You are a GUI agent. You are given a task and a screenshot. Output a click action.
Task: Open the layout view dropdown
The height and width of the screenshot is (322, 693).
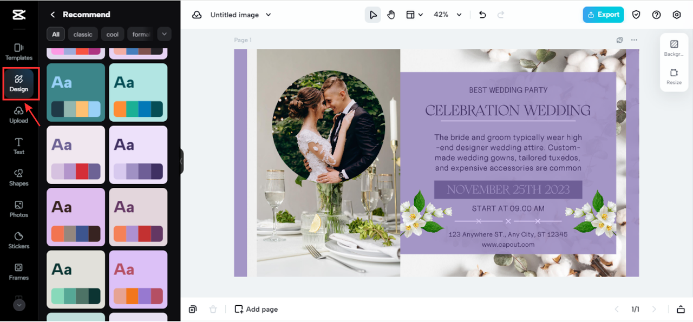(x=415, y=15)
